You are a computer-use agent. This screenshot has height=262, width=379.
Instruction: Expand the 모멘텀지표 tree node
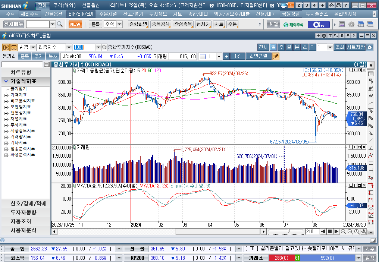6,107
